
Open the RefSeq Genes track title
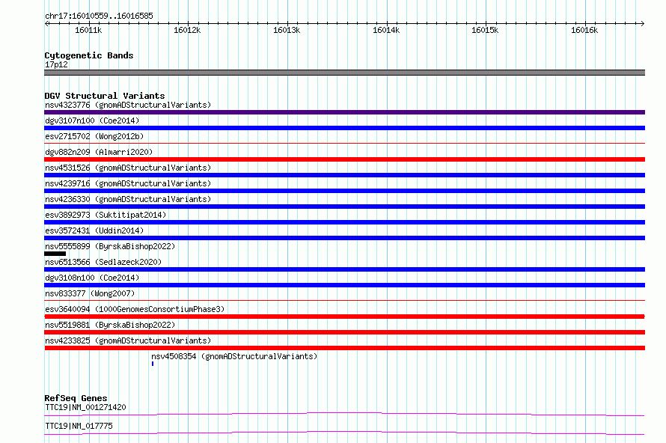click(76, 398)
